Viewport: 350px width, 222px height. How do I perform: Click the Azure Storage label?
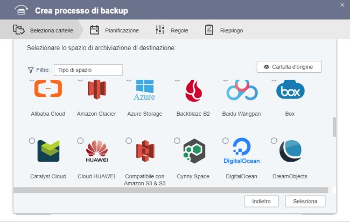(145, 114)
